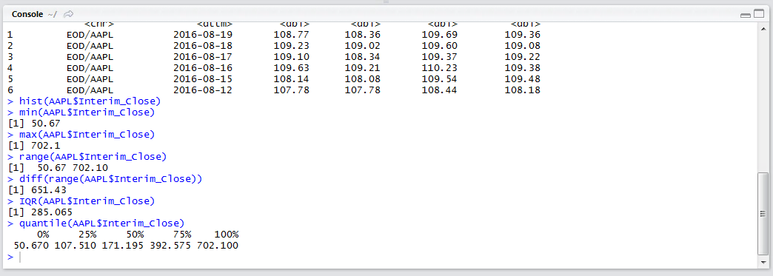Image resolution: width=773 pixels, height=276 pixels.
Task: Select the Console tab
Action: 27,14
